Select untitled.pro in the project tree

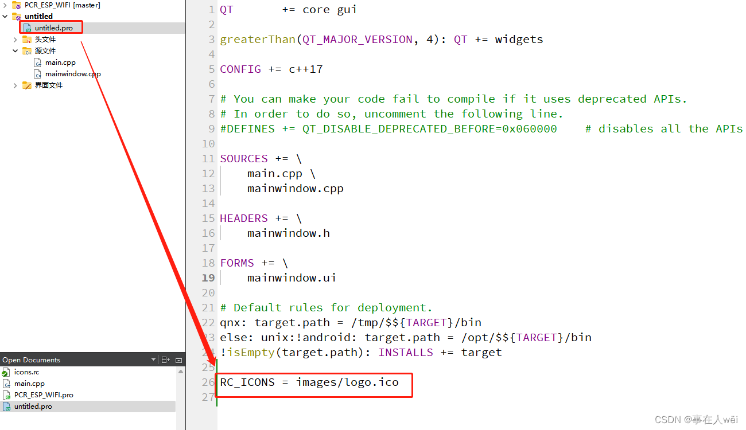(53, 28)
